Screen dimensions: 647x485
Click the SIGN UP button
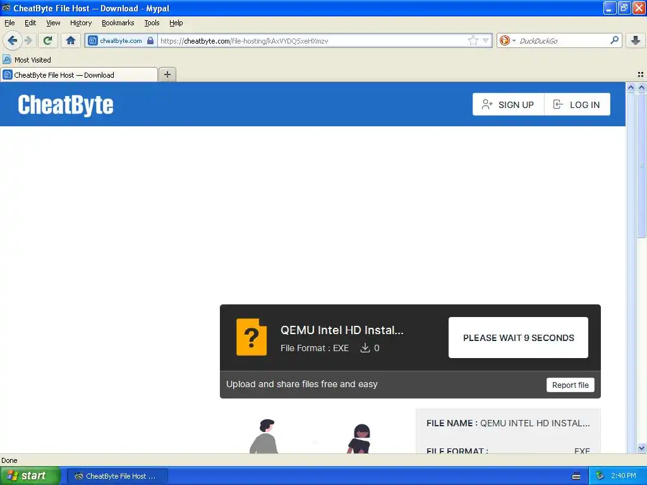coord(509,104)
